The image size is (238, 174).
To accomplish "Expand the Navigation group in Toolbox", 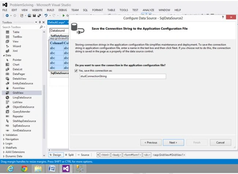I will (4, 139).
